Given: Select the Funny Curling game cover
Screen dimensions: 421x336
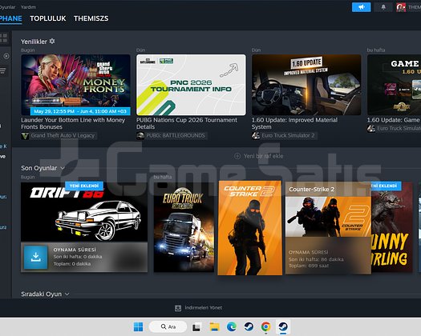Looking at the screenshot, I should [x=392, y=227].
